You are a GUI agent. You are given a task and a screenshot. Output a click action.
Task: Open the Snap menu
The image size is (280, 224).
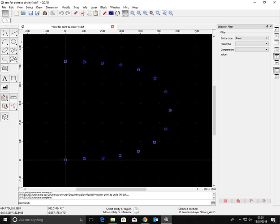point(76,7)
